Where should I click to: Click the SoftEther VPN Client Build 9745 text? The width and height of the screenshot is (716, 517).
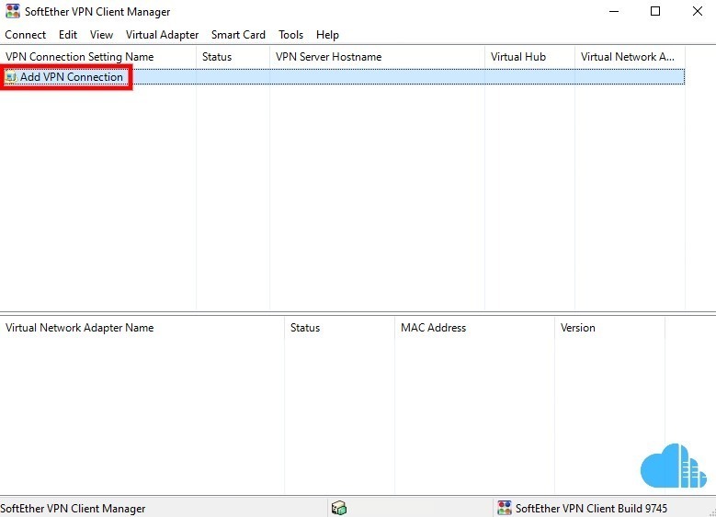point(591,509)
